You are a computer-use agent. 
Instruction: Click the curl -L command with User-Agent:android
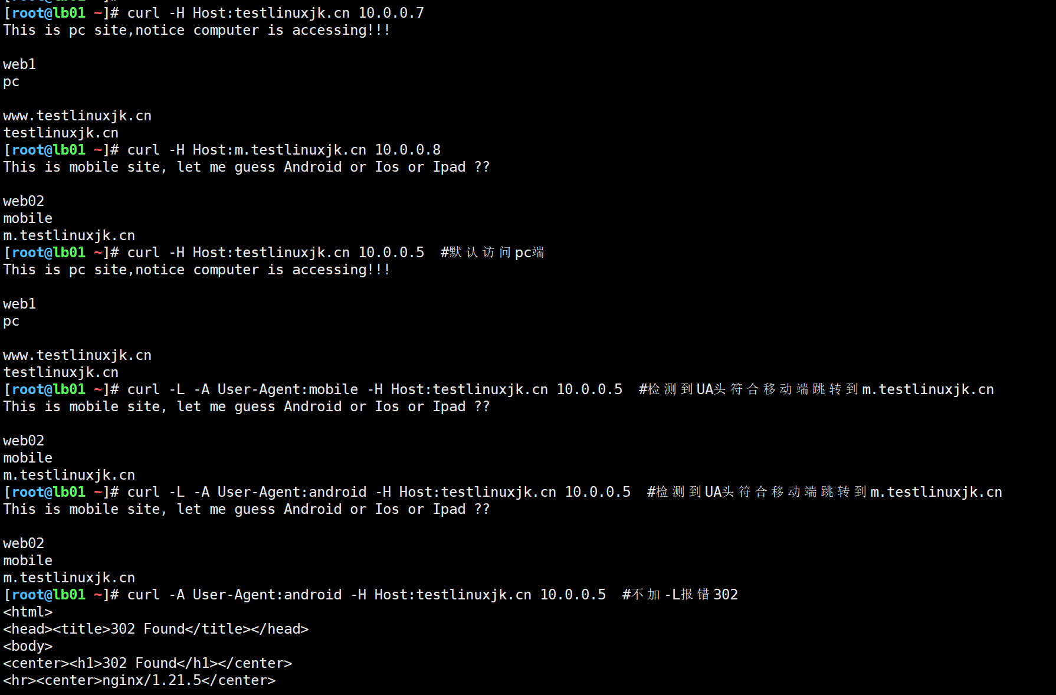[x=379, y=492]
